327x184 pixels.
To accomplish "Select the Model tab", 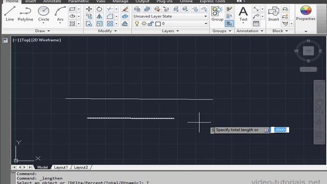I will (42, 167).
